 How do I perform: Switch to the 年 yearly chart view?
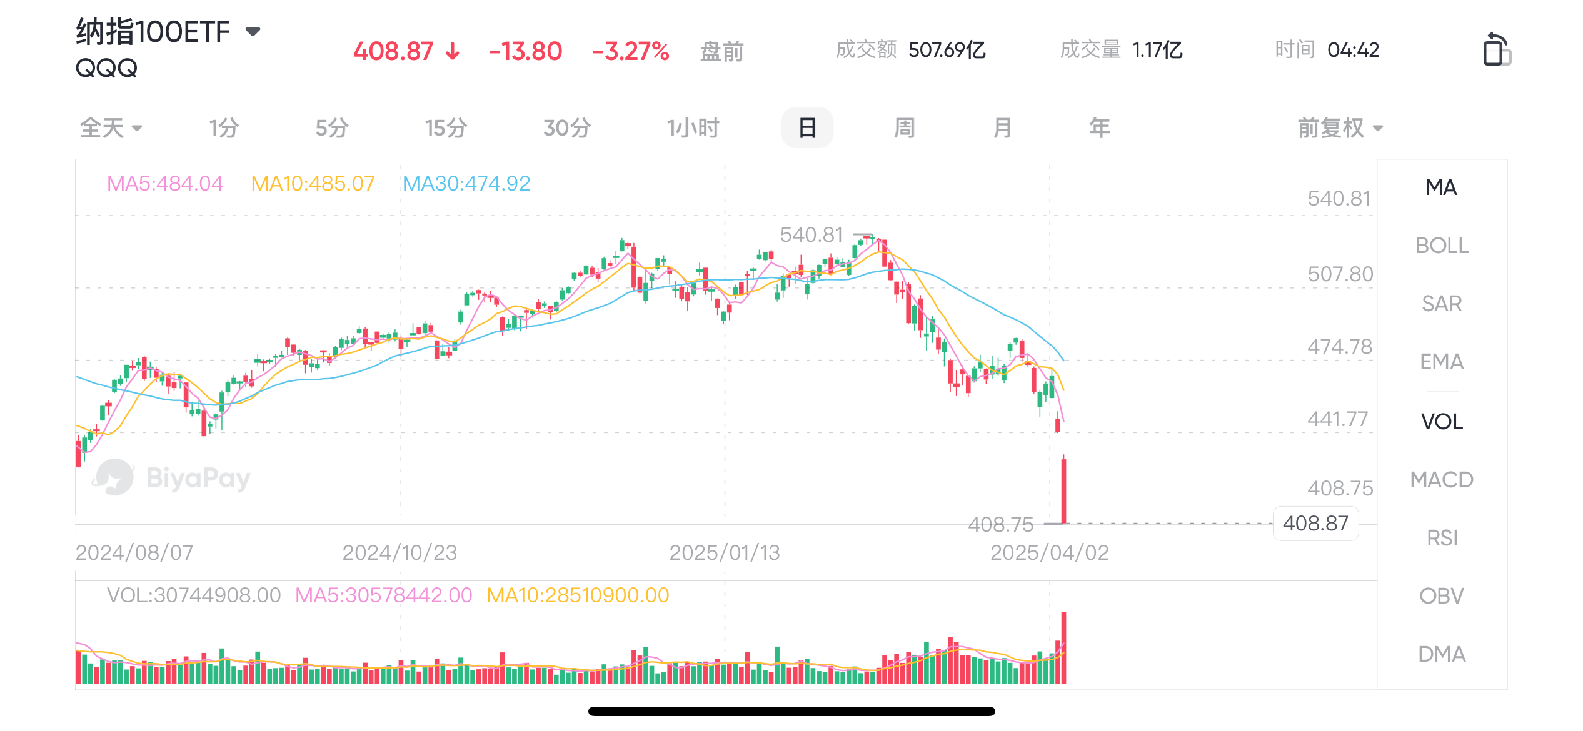(1099, 127)
